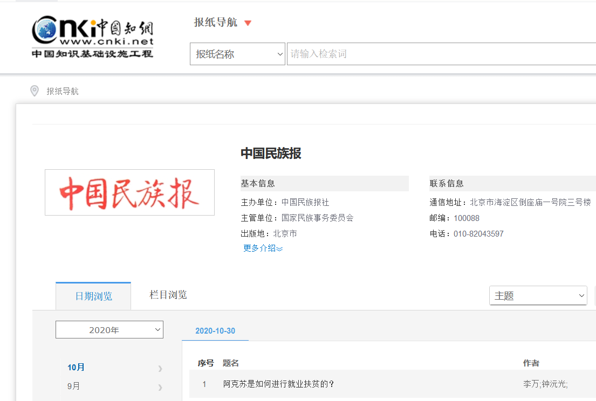The height and width of the screenshot is (401, 596).
Task: Open the 主题 search scope dropdown
Action: (x=538, y=295)
